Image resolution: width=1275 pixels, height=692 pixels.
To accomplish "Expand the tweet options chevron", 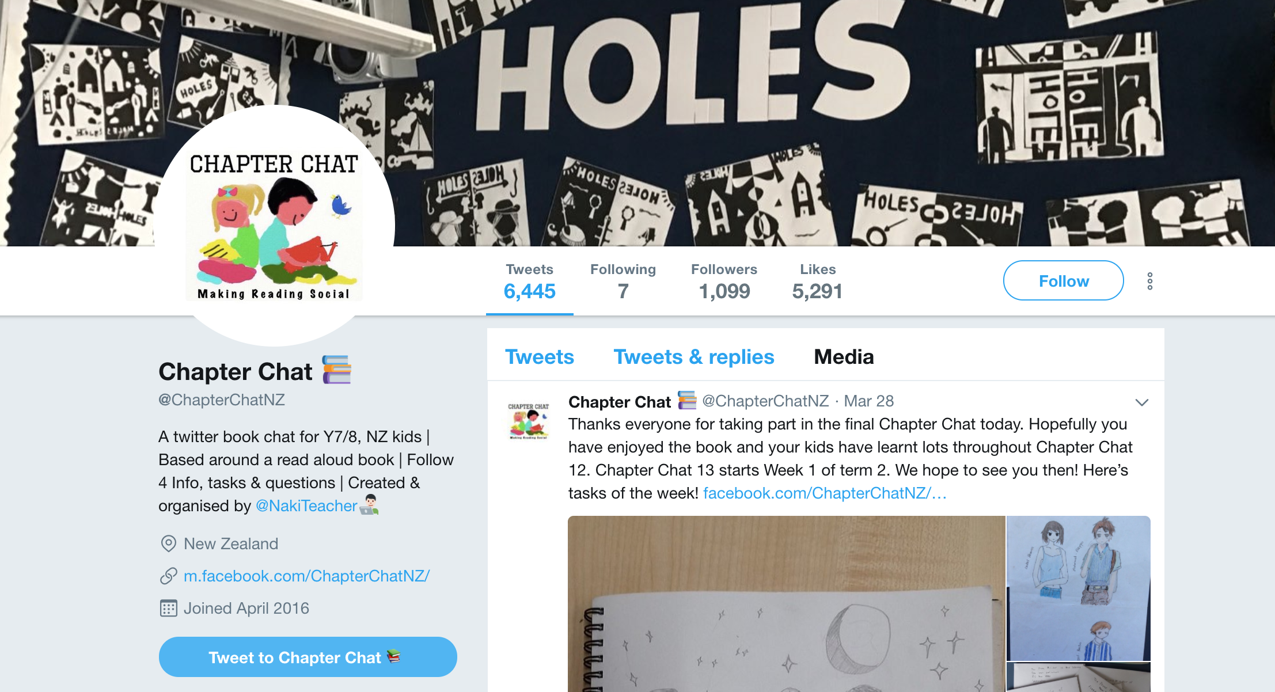I will click(1141, 402).
